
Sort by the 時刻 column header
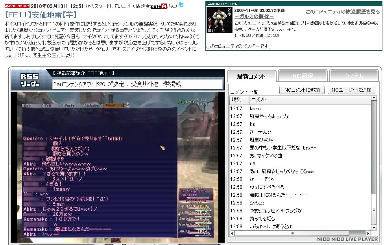[239, 99]
